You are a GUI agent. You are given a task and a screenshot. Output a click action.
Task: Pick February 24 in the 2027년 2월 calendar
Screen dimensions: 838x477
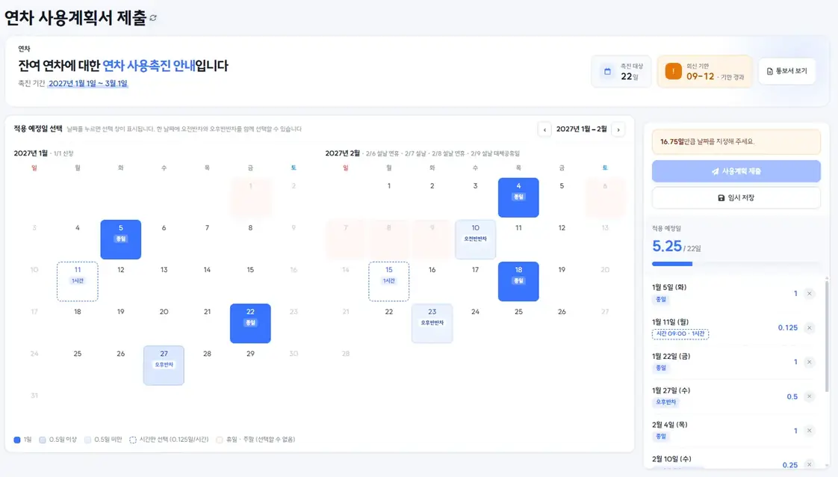pyautogui.click(x=475, y=324)
